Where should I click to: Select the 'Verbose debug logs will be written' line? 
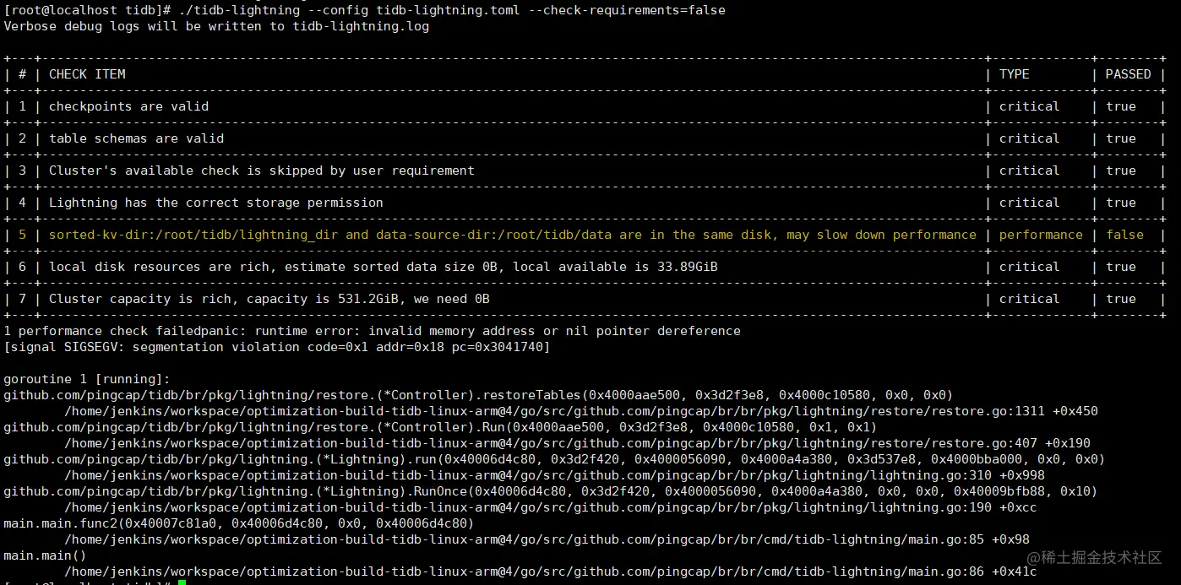216,26
